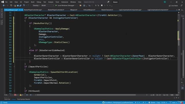Click the feedback icon beside Live Share
185x104 pixels.
(182, 5)
